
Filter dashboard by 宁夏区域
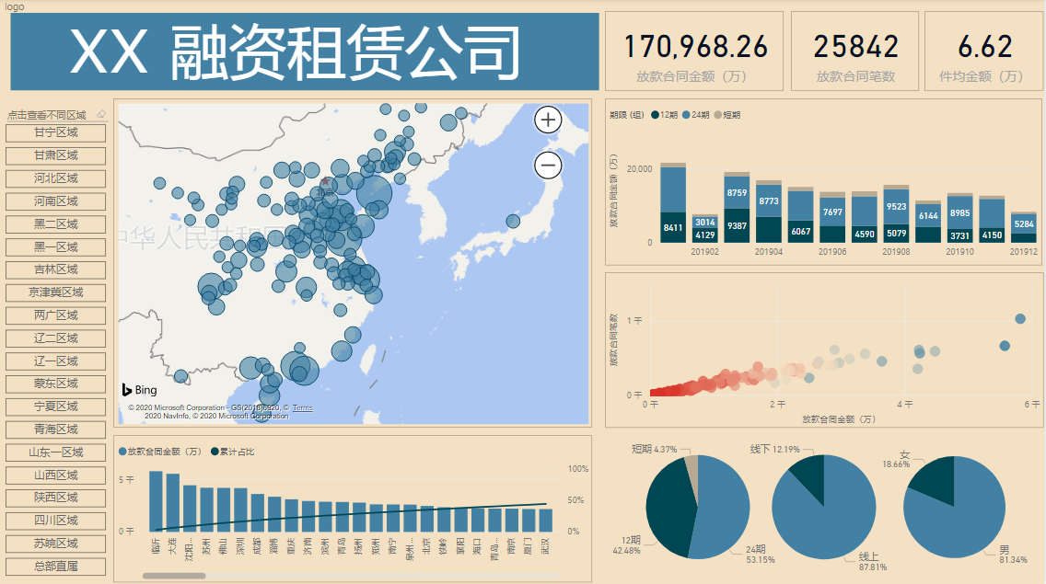tap(56, 407)
